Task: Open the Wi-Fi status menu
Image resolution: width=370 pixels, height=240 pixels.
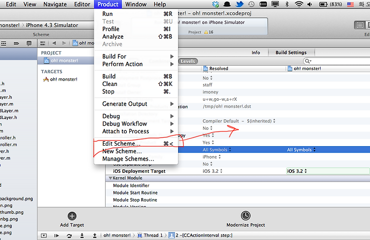Action: tap(299, 4)
